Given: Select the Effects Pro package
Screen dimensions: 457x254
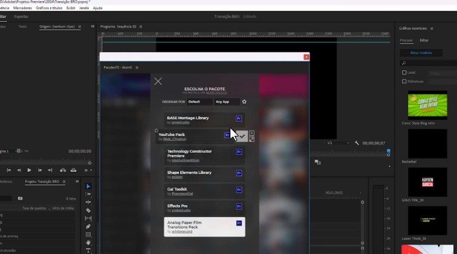Looking at the screenshot, I should pyautogui.click(x=204, y=207).
